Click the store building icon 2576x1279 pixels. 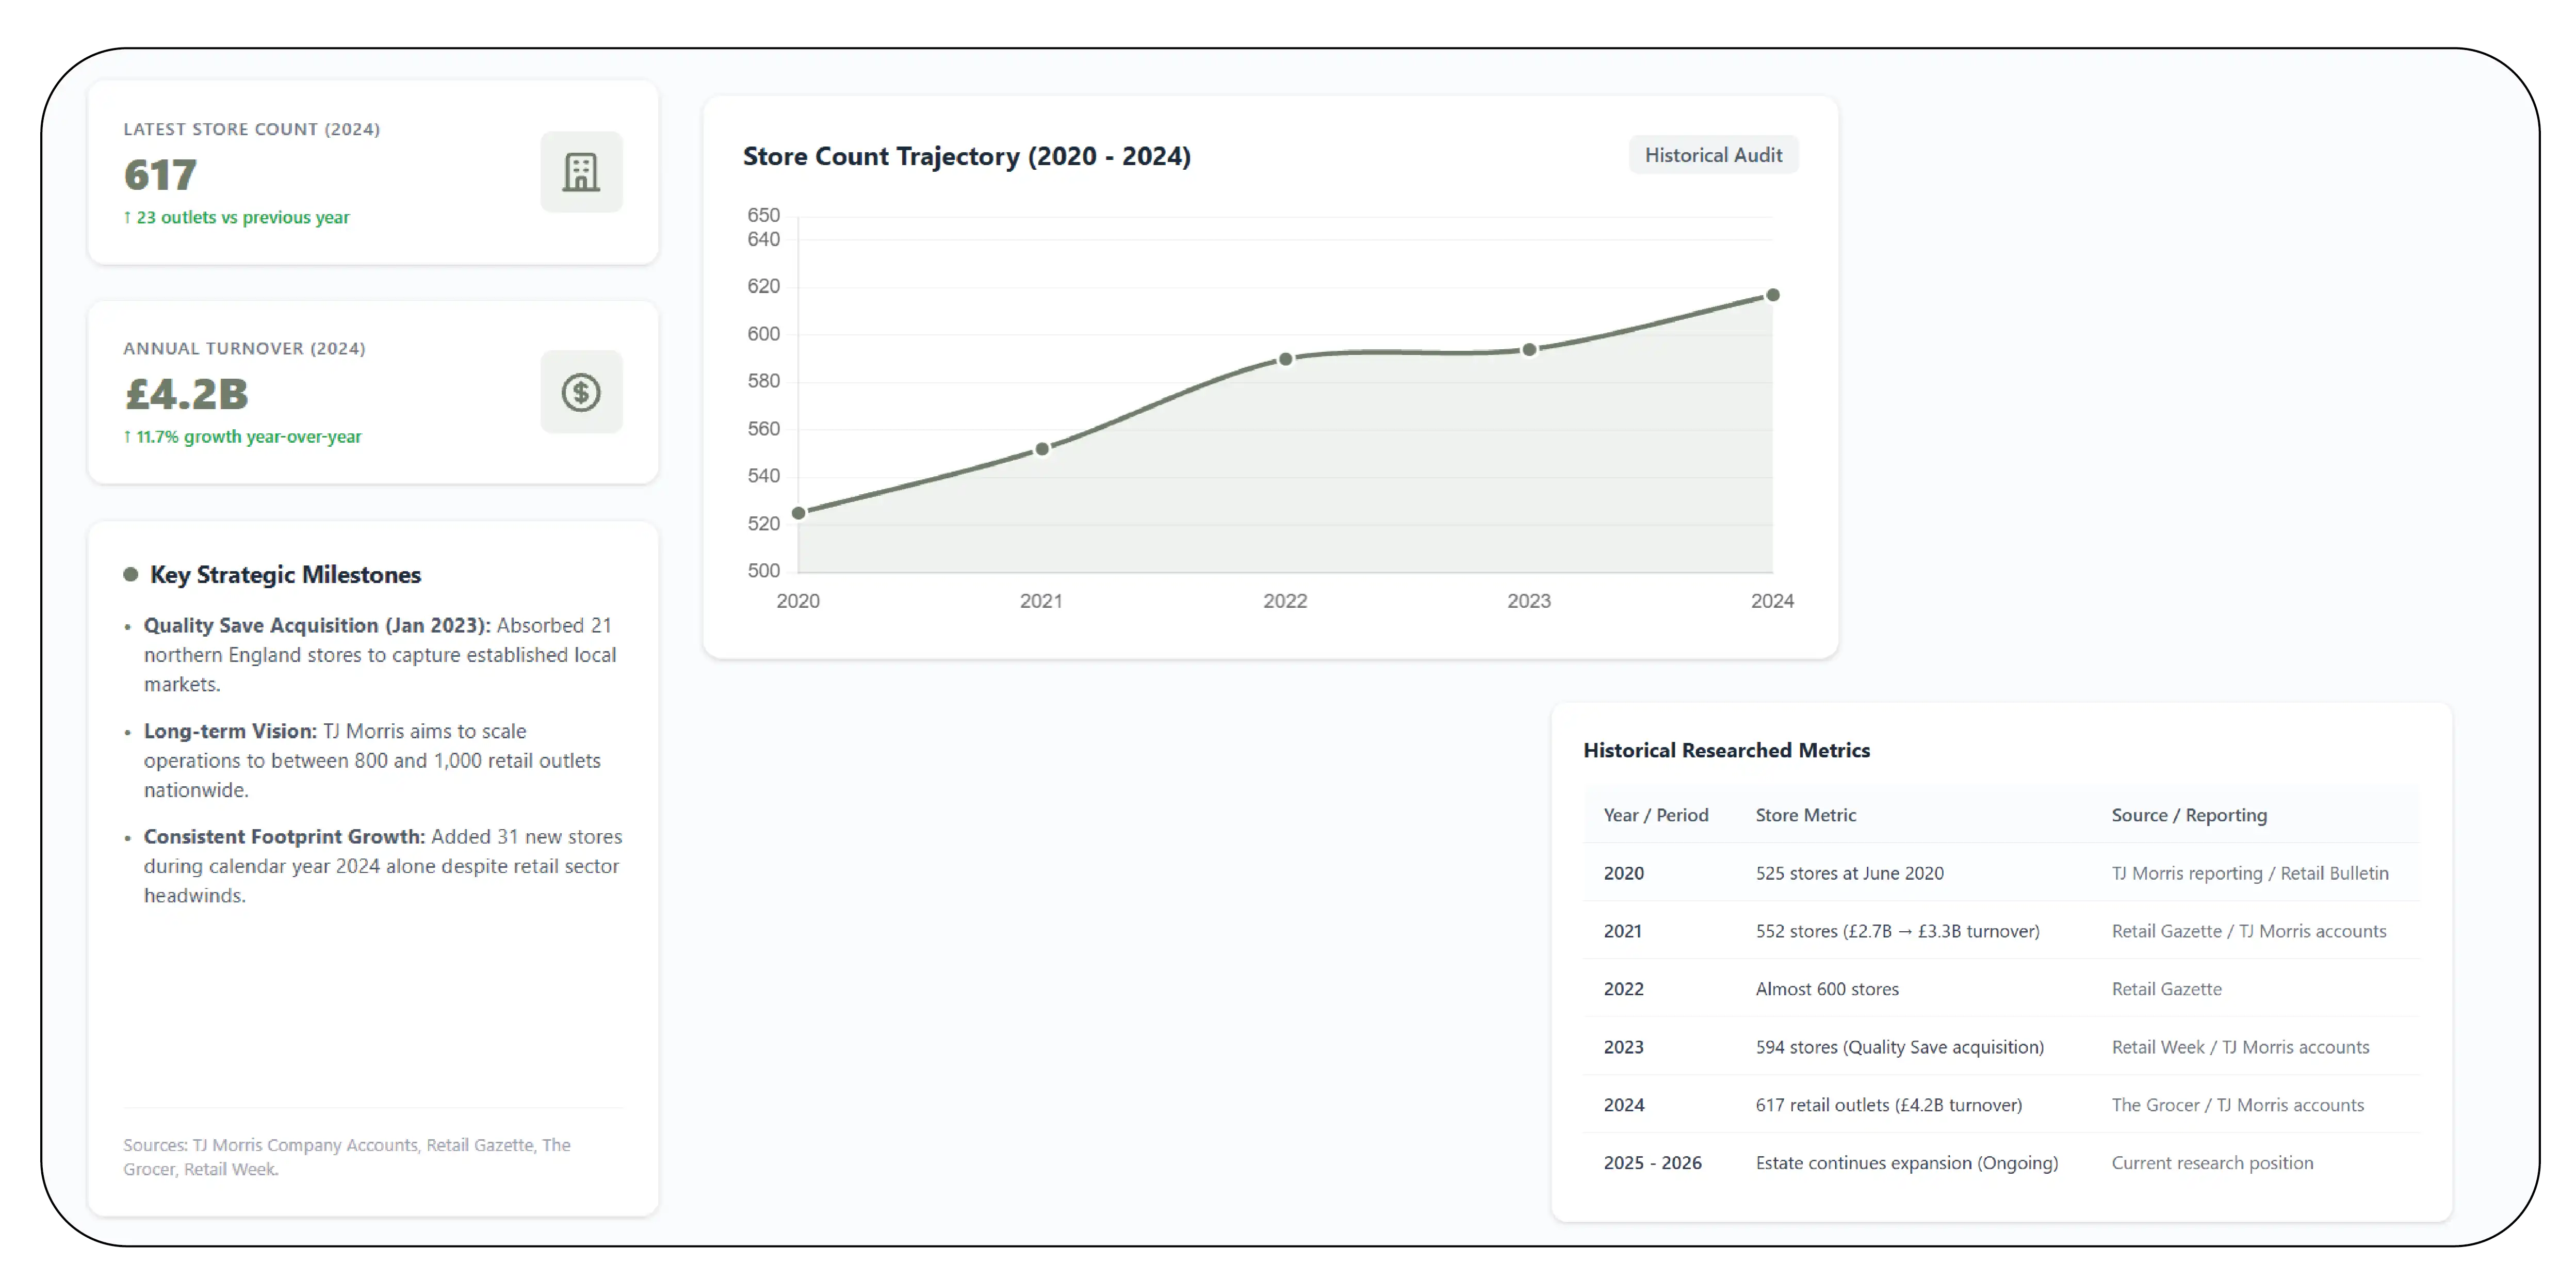(581, 172)
